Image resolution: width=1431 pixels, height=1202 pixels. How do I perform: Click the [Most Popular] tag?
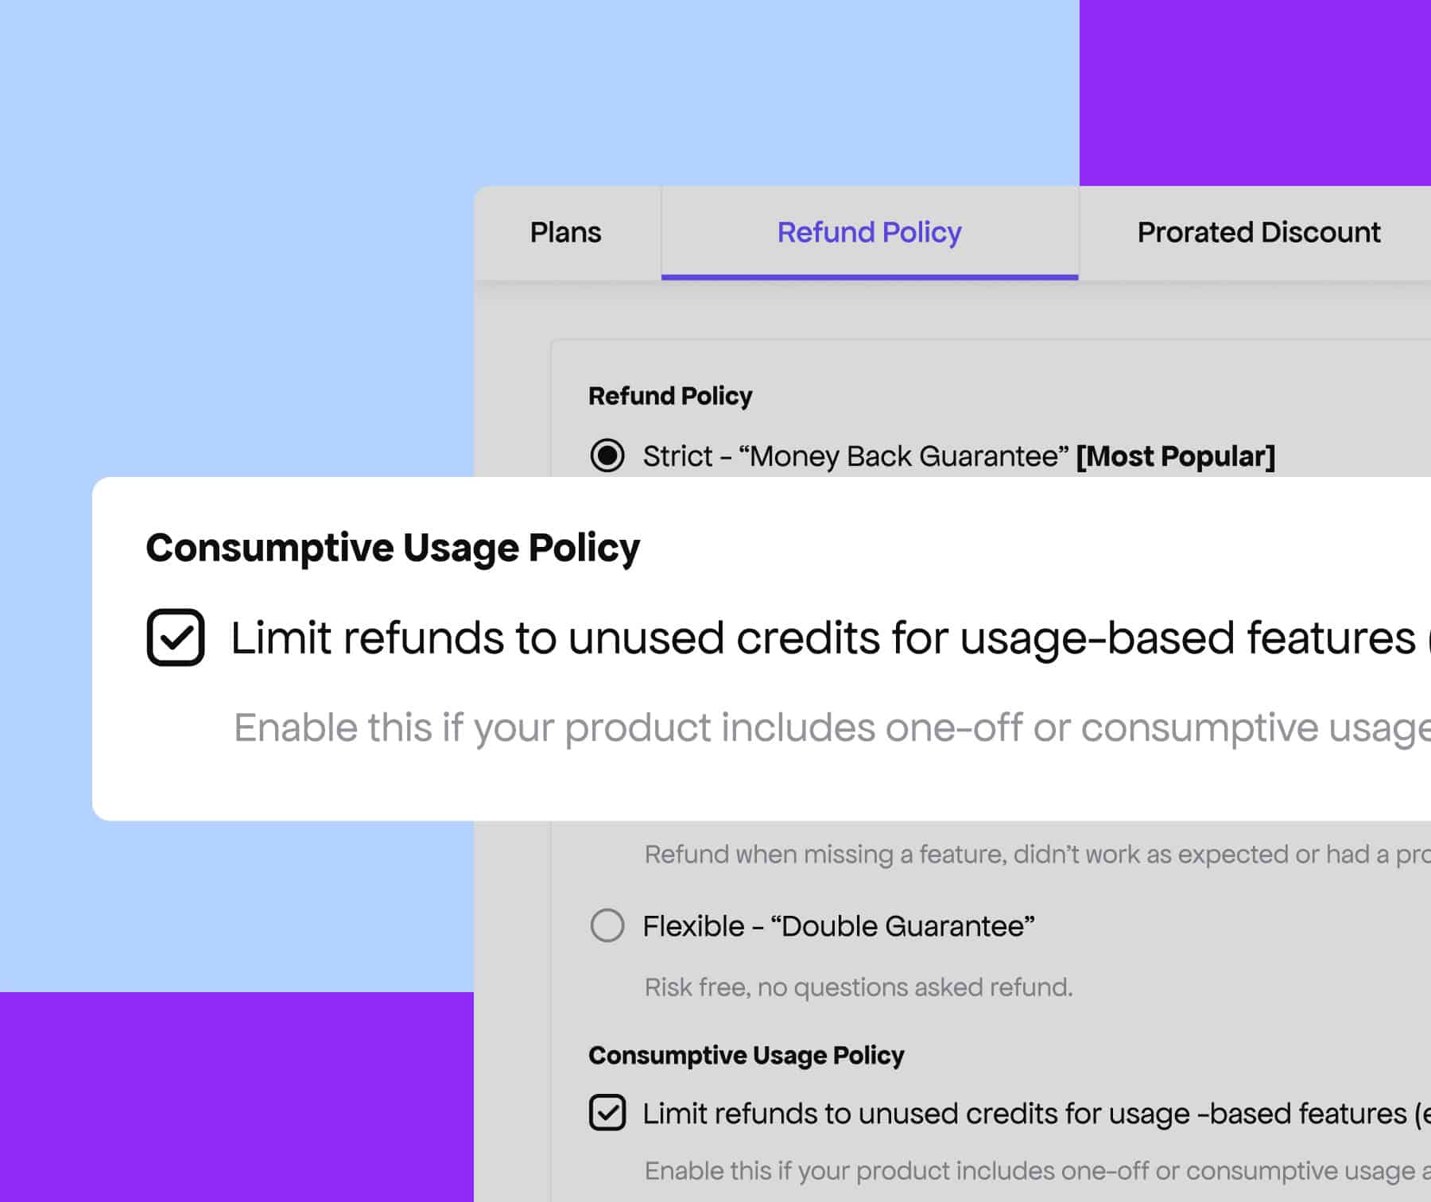coord(1175,456)
